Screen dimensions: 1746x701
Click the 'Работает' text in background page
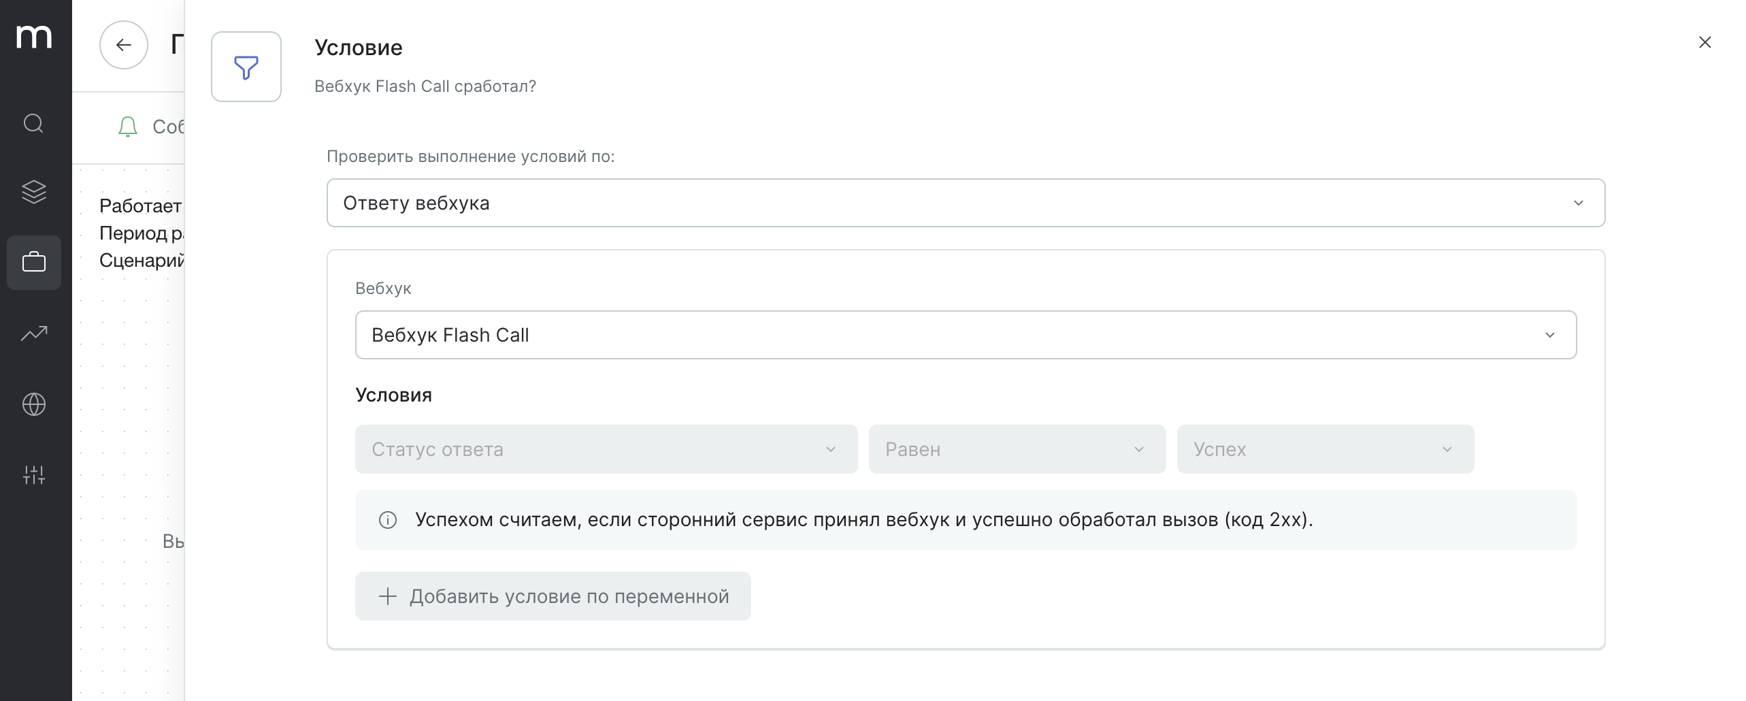tap(140, 206)
